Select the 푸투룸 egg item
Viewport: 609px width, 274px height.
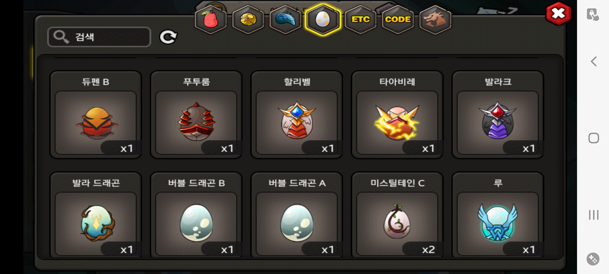[x=196, y=115]
